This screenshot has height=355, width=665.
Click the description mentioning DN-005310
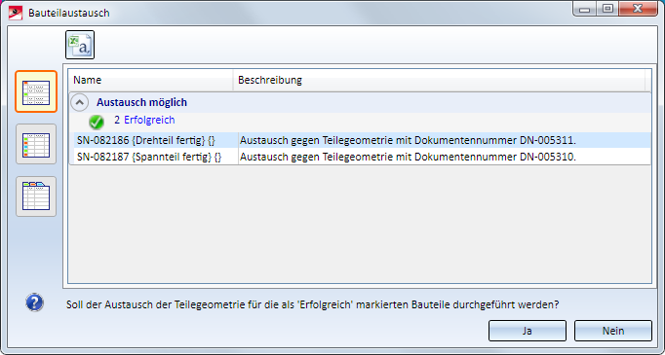coord(408,157)
